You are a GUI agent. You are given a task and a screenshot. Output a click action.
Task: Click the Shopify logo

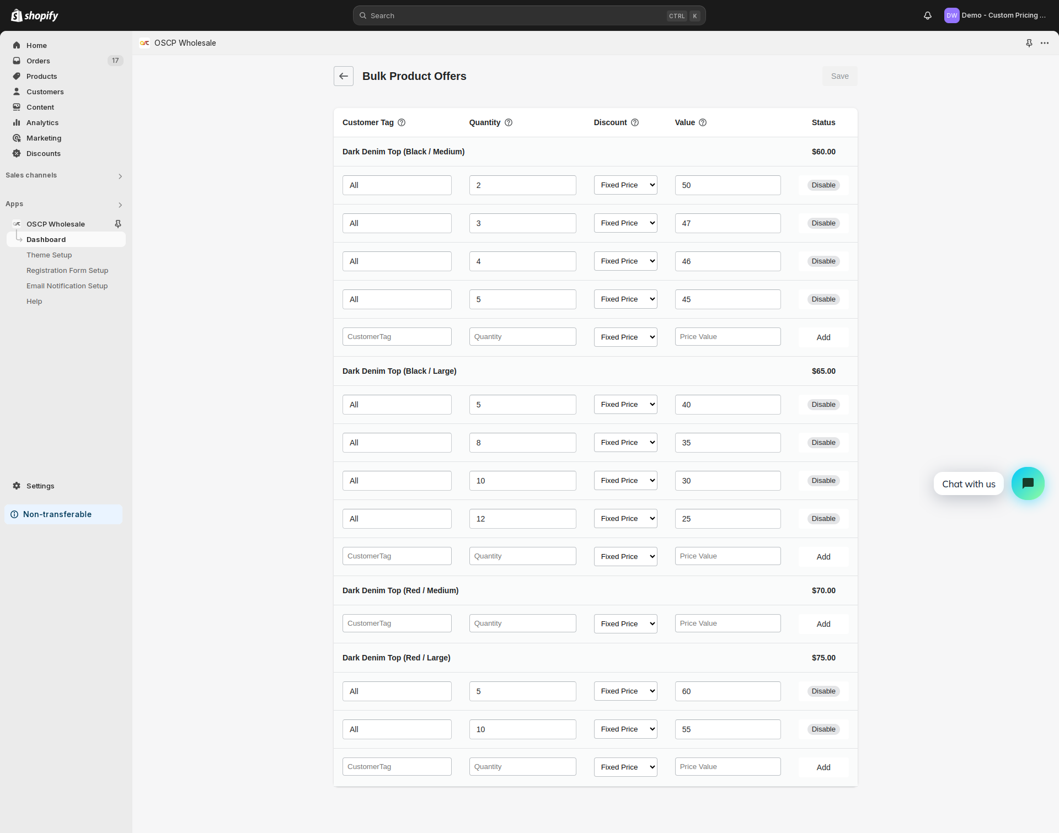[x=34, y=15]
